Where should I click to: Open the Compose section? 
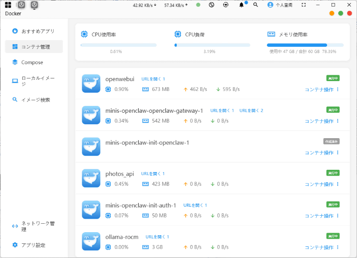(x=34, y=62)
